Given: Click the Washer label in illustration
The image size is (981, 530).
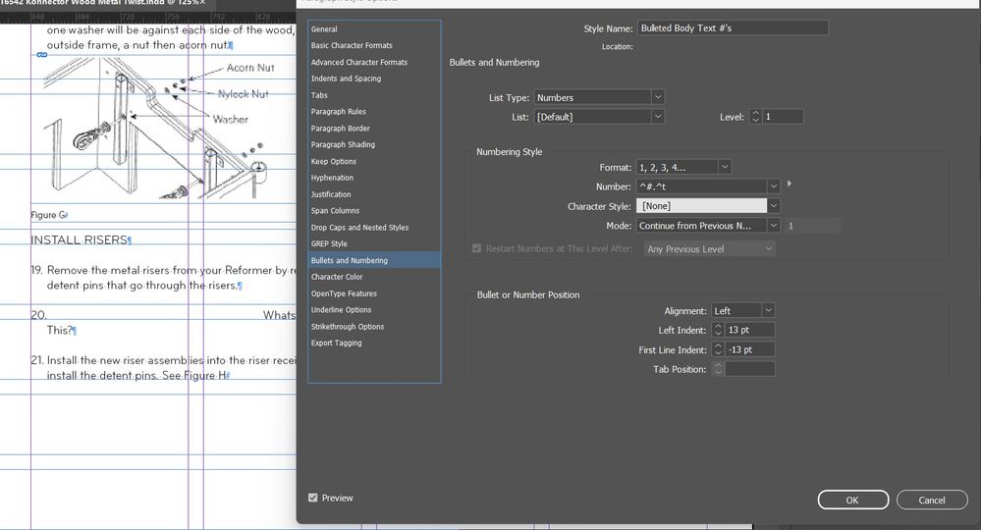Looking at the screenshot, I should tap(230, 119).
